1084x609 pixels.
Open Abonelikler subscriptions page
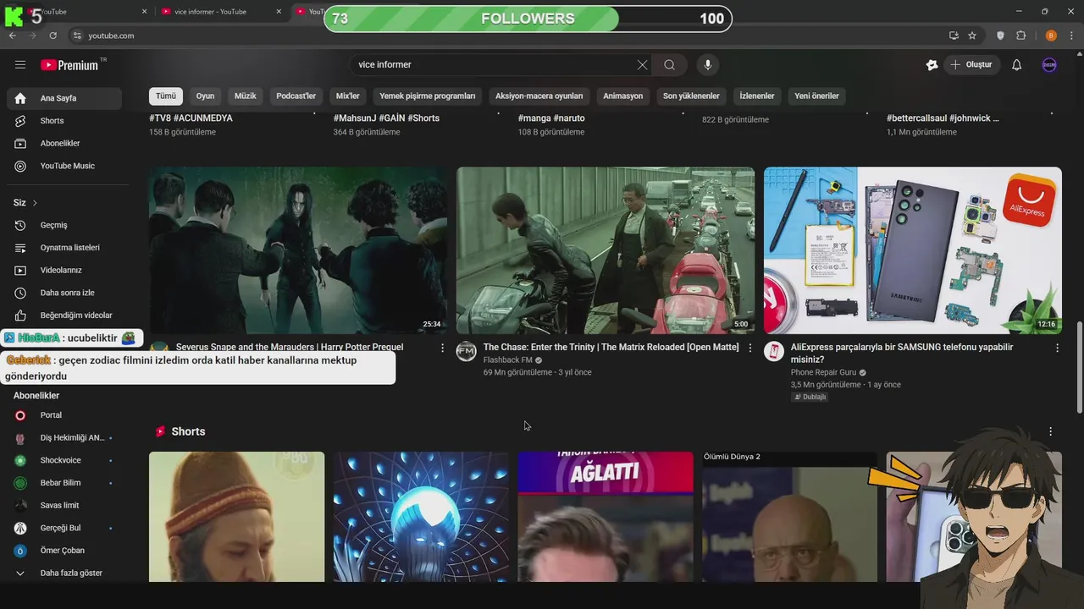tap(64, 144)
